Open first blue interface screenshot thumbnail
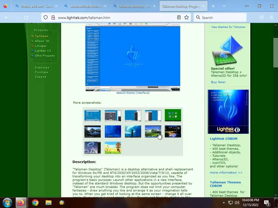The image size is (278, 208). pos(93,115)
